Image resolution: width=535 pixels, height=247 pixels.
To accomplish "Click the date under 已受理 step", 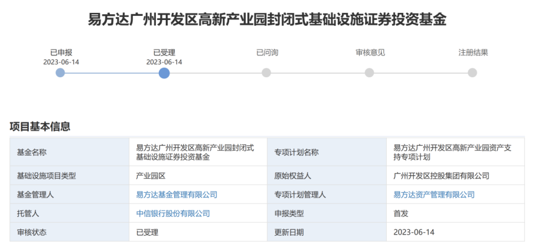I will (164, 62).
